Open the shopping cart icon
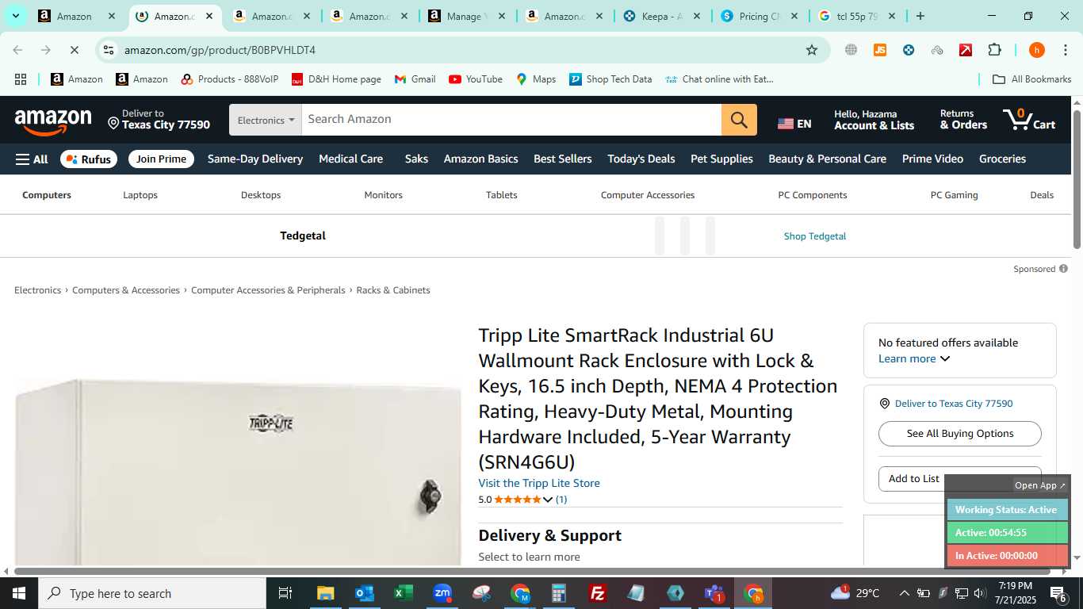The height and width of the screenshot is (609, 1083). (x=1029, y=120)
